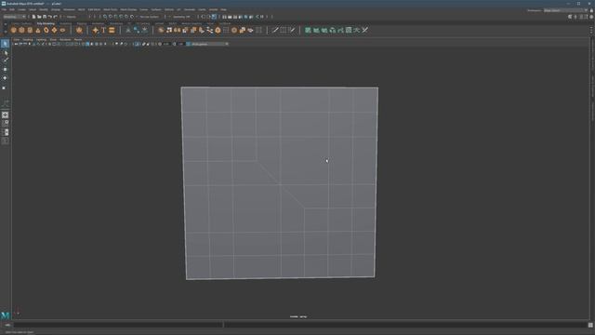Click the last crossed-tools icon on shelf
This screenshot has height=335, width=595.
click(x=364, y=30)
